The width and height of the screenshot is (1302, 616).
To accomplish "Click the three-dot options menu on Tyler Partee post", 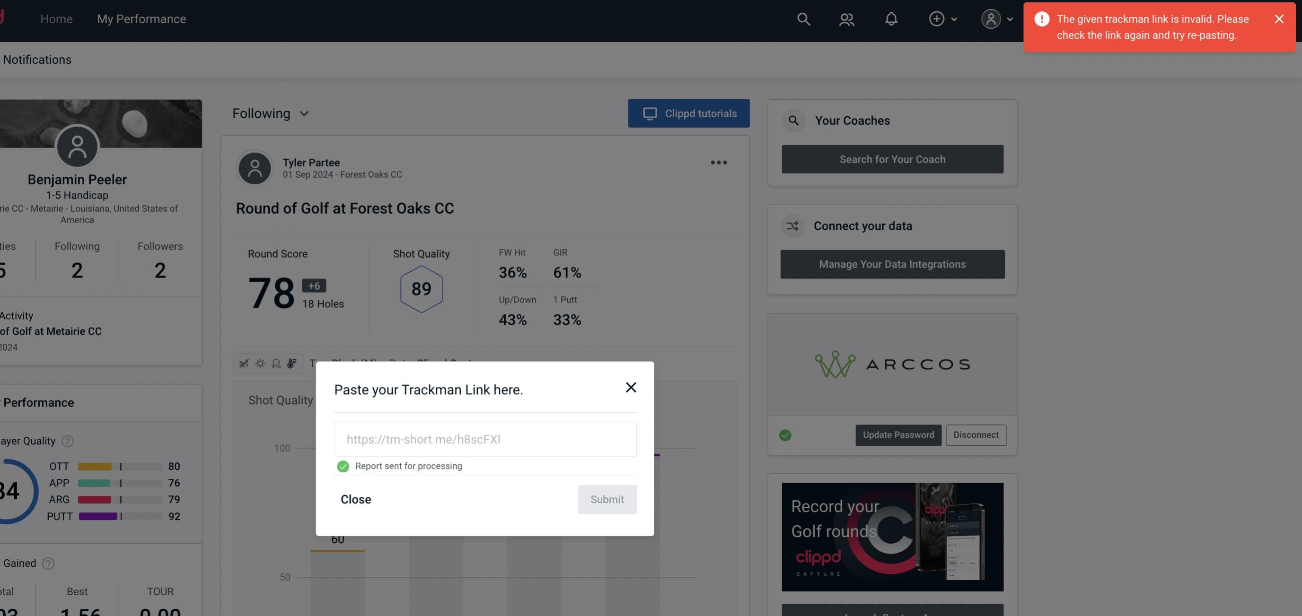I will click(719, 163).
